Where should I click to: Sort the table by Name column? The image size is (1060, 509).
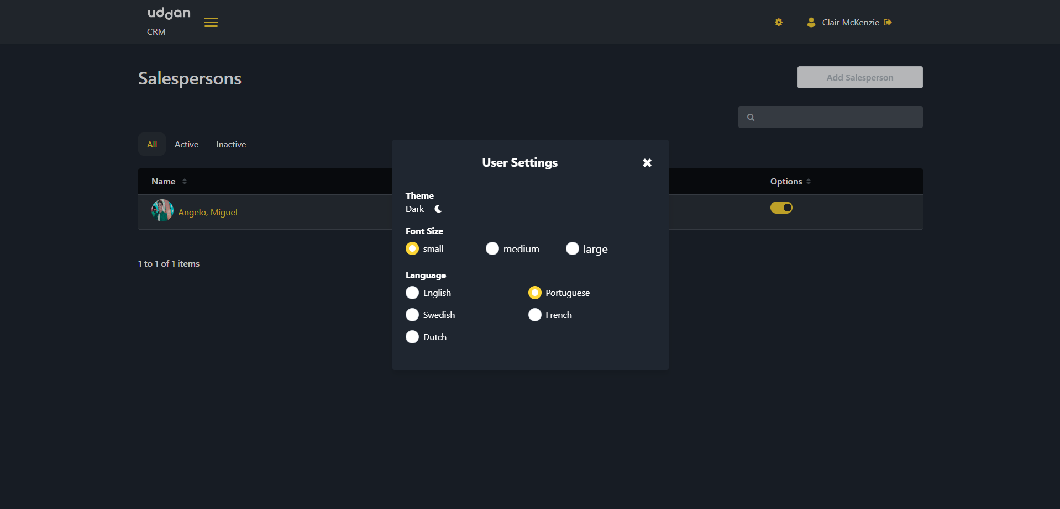[185, 182]
